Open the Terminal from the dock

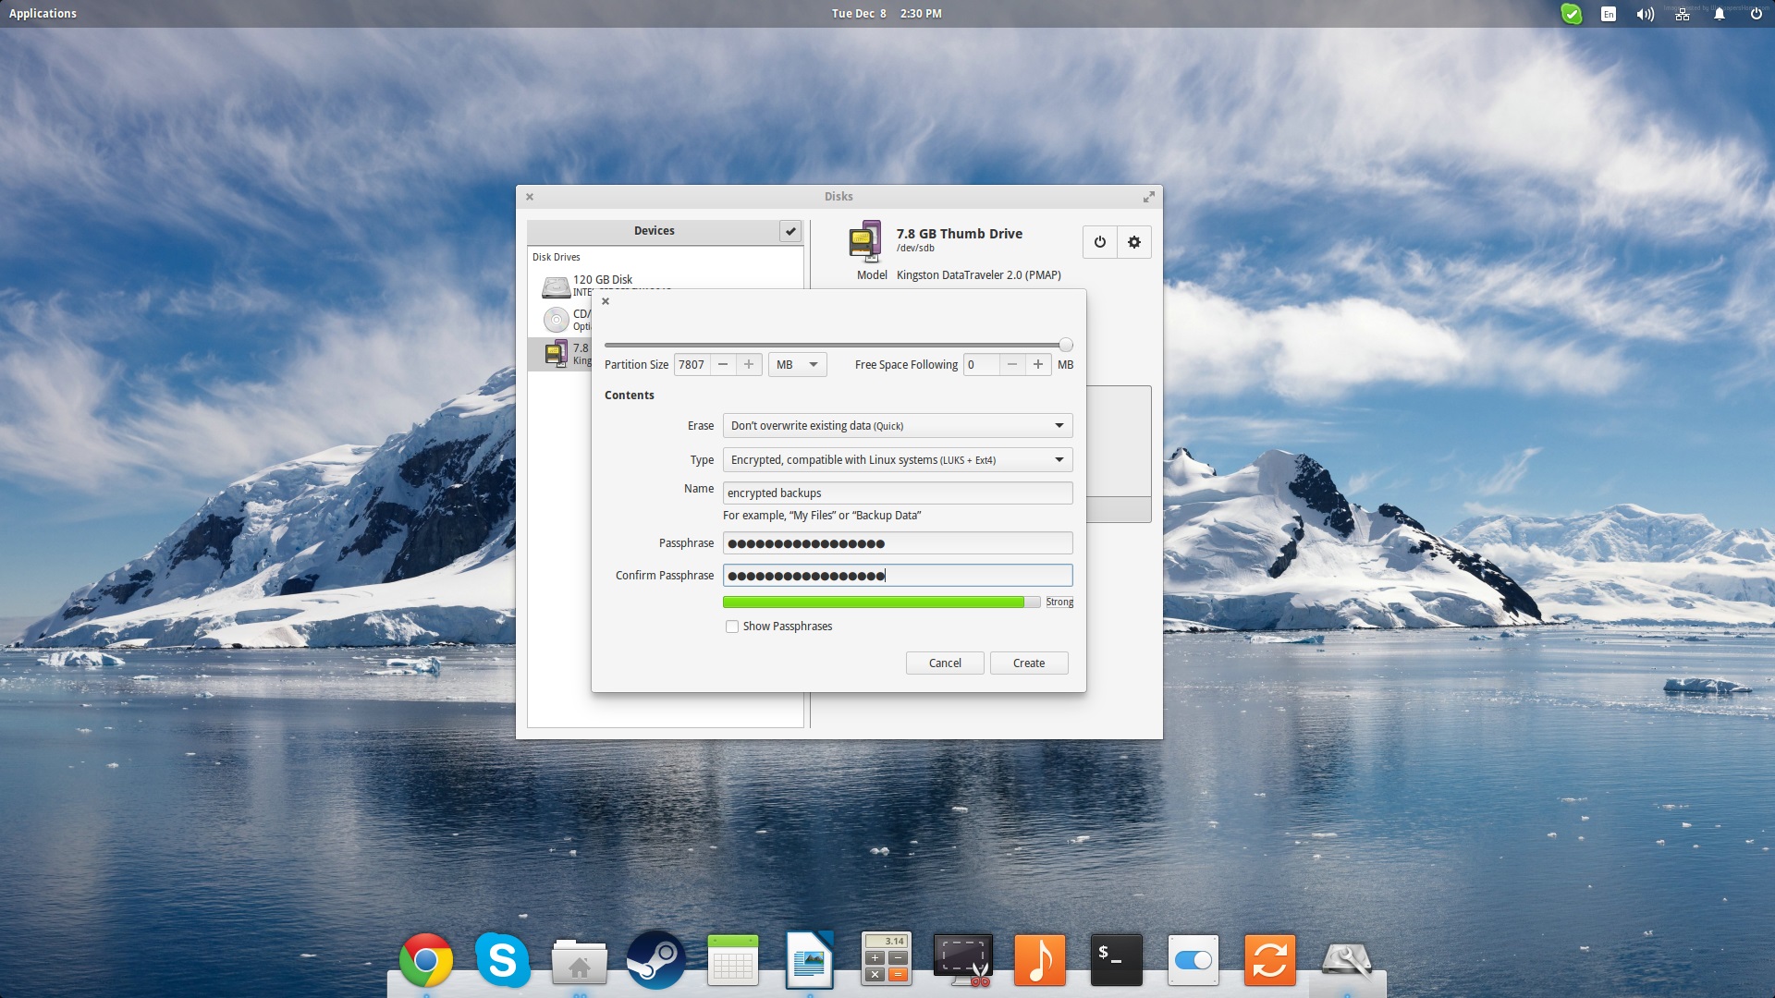[1117, 960]
